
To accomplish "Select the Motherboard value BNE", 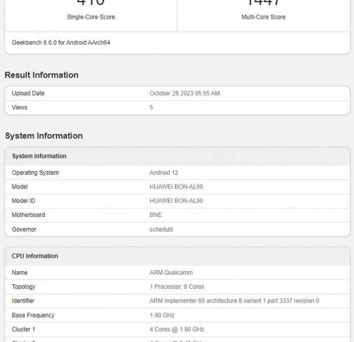I will 156,215.
